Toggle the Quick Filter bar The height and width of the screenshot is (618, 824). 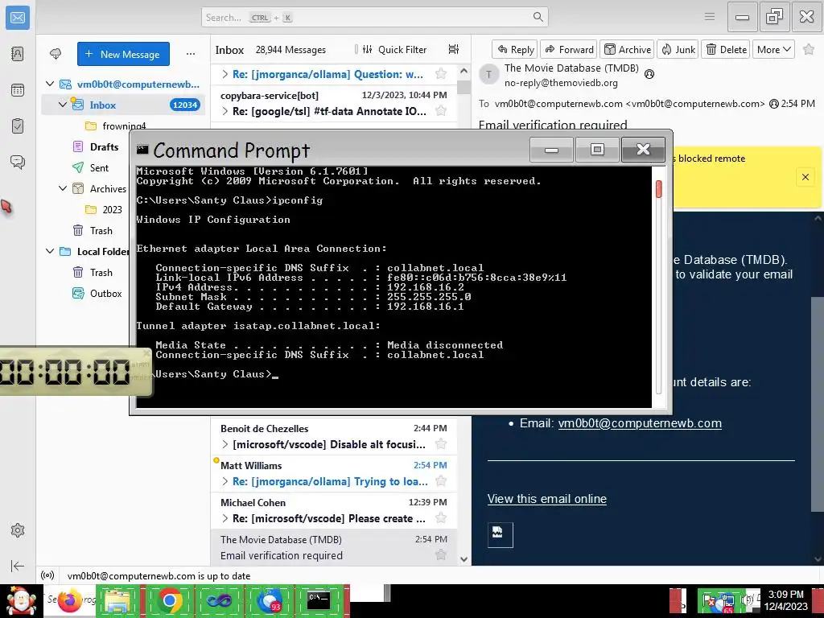click(x=394, y=49)
